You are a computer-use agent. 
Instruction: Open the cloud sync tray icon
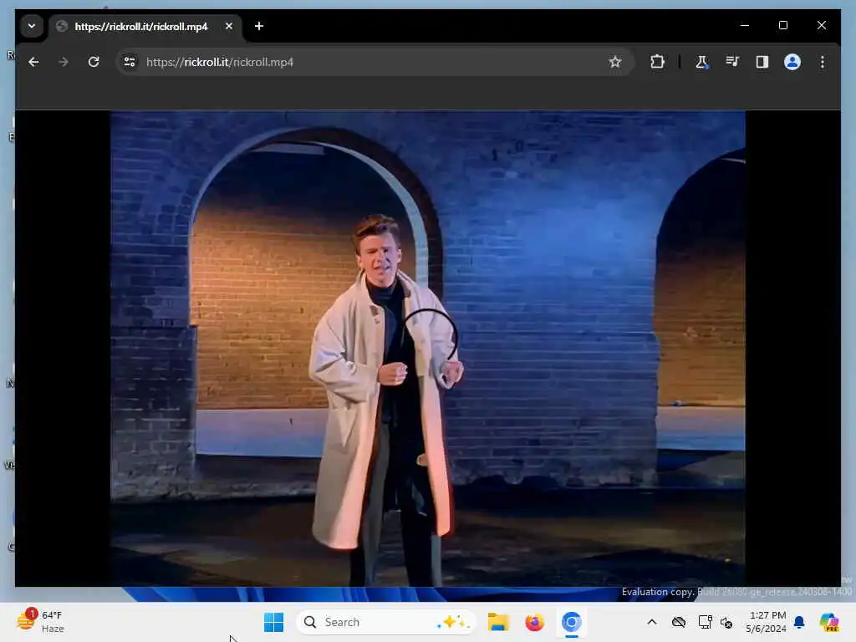pos(679,622)
